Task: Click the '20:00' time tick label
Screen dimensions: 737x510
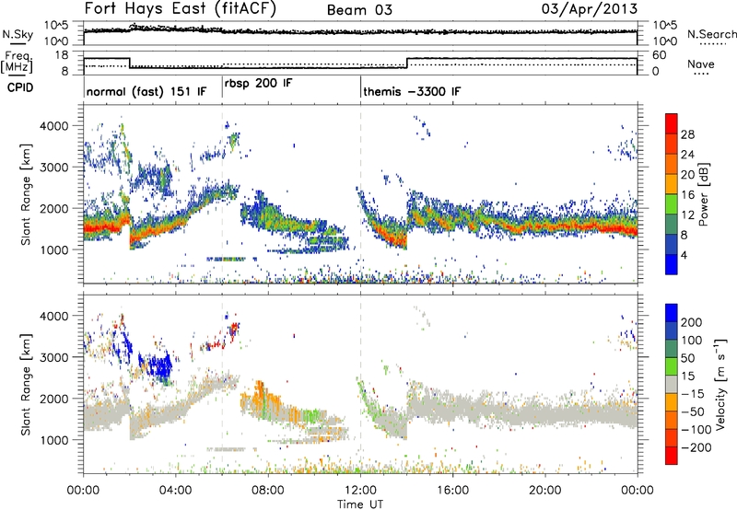Action: point(545,491)
